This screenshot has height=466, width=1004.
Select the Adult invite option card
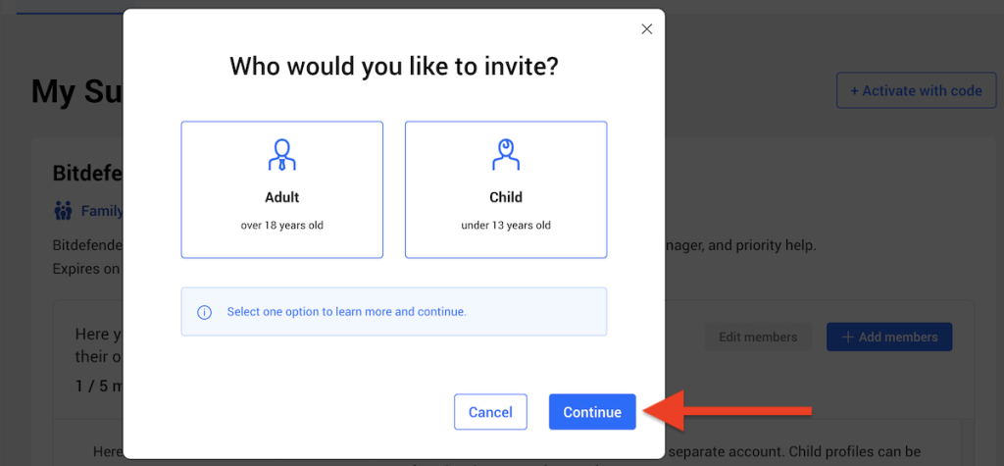click(281, 189)
